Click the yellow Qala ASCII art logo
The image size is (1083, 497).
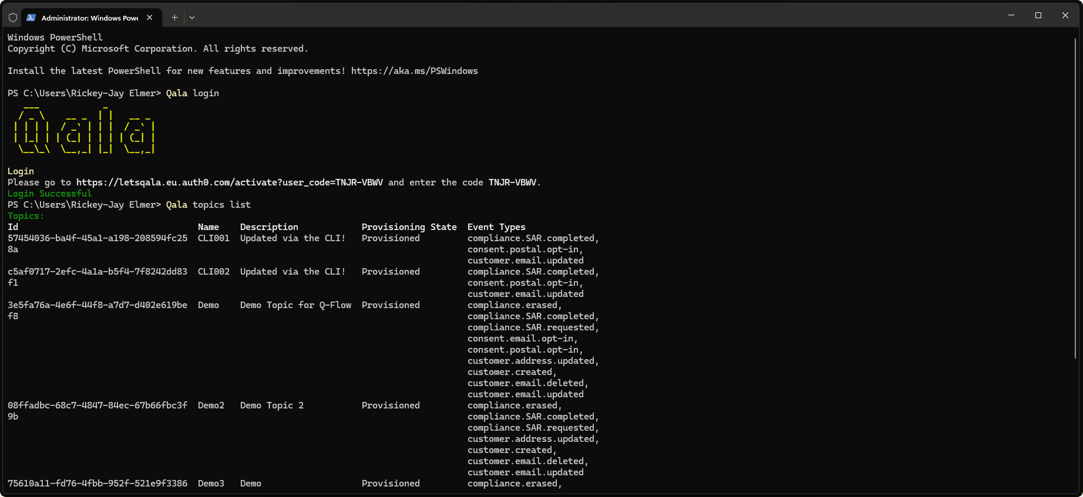(x=84, y=131)
